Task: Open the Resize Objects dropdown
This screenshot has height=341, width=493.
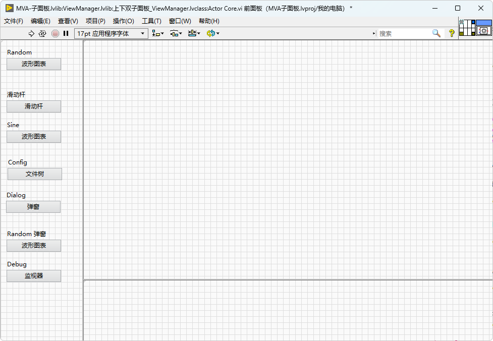Action: tap(194, 33)
